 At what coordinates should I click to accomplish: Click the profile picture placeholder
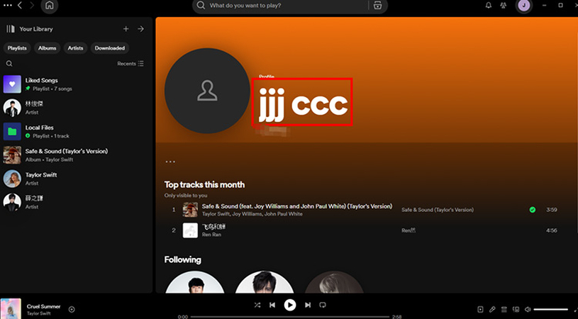click(207, 91)
